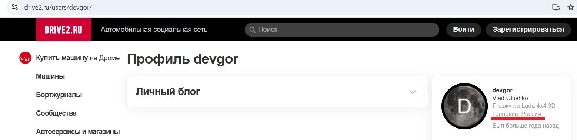Click the Зарегистрироваться button
The height and width of the screenshot is (140, 577).
(x=528, y=30)
